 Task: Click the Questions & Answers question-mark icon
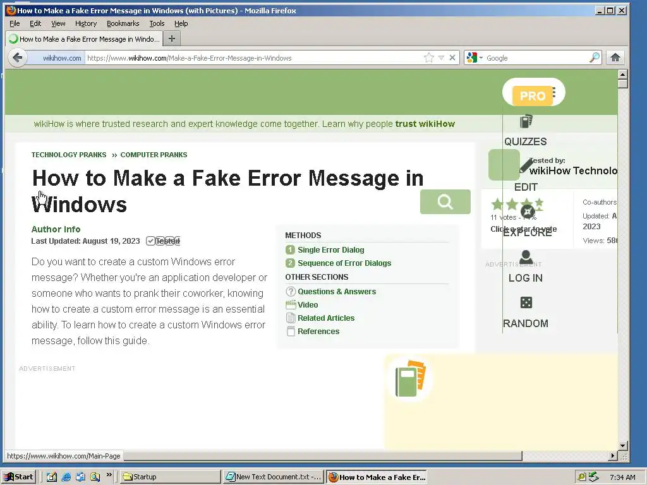click(x=291, y=292)
